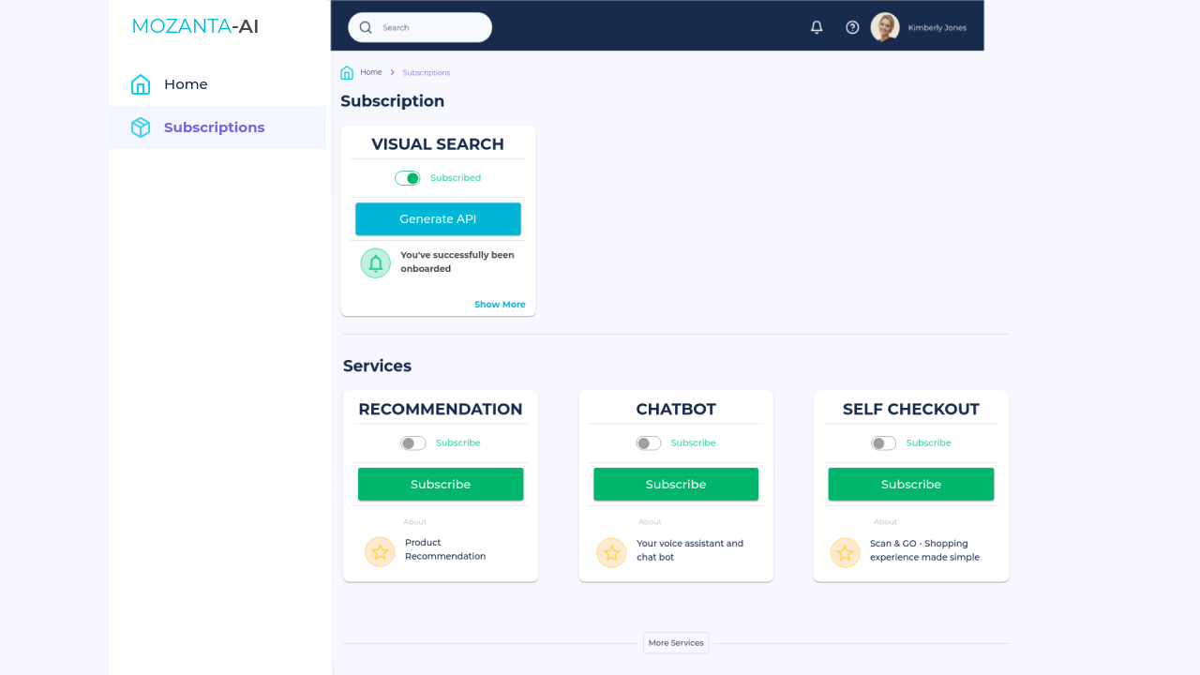Image resolution: width=1200 pixels, height=675 pixels.
Task: Click the Subscriptions breadcrumb link
Action: pos(427,72)
